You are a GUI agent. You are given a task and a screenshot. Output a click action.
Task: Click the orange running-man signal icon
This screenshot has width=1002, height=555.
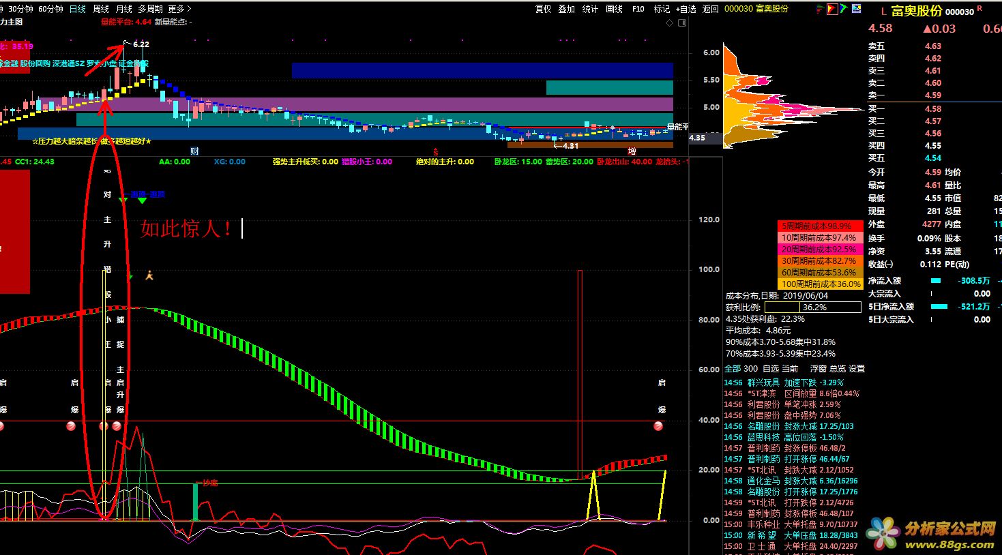click(149, 275)
